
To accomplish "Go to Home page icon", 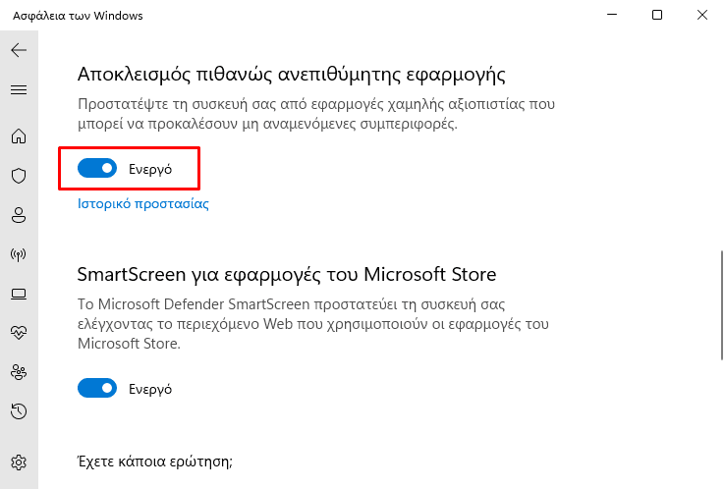I will coord(19,136).
